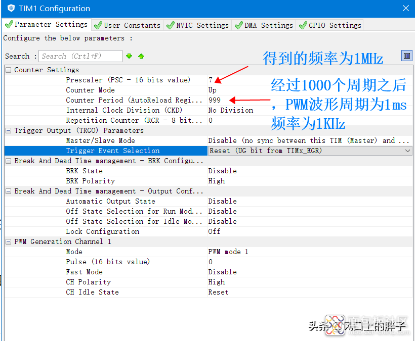Click the Repetition Counter value 0
The width and height of the screenshot is (415, 341).
point(211,120)
